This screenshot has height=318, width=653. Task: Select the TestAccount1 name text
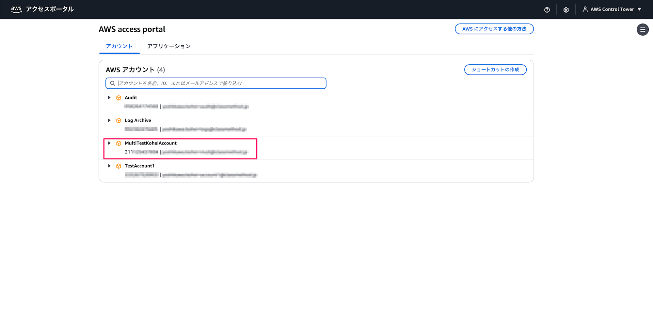click(140, 166)
